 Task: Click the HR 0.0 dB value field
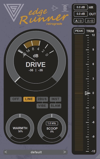click(x=81, y=7)
